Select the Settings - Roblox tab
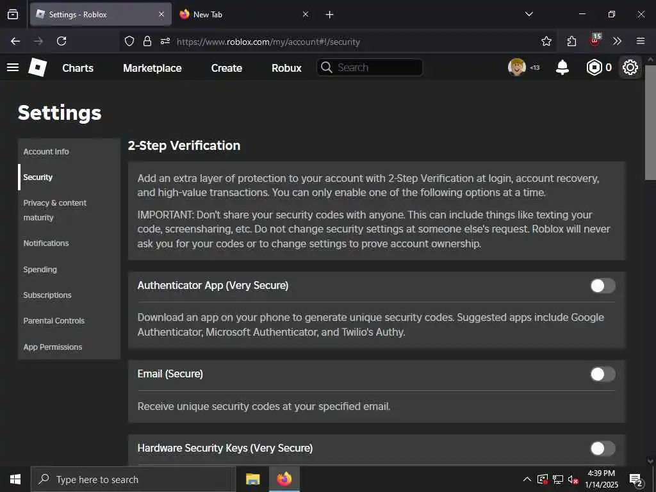This screenshot has height=492, width=656. tap(101, 14)
